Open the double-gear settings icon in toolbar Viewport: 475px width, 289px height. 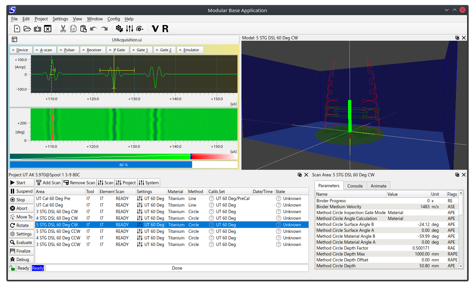119,29
